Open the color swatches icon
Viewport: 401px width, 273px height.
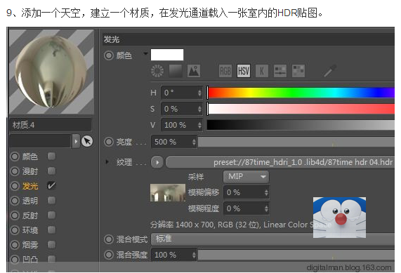(x=298, y=71)
